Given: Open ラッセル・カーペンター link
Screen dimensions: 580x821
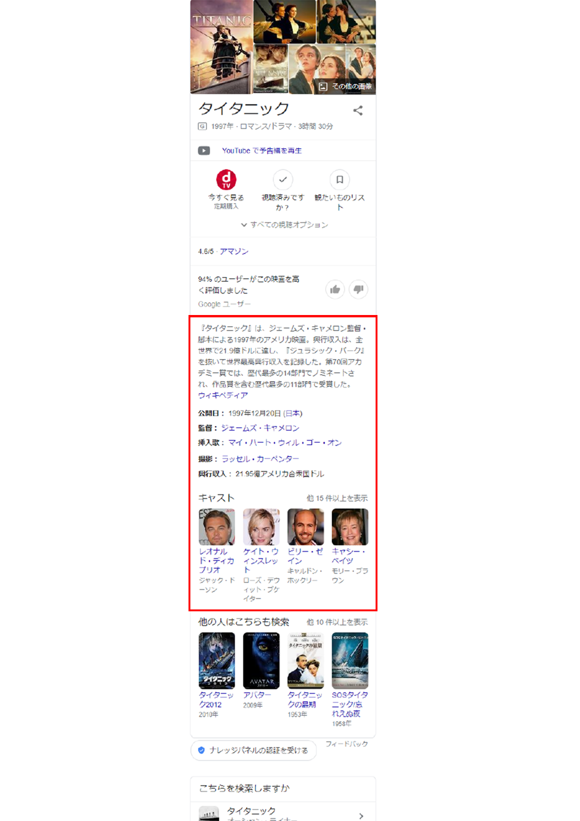Looking at the screenshot, I should tap(260, 459).
